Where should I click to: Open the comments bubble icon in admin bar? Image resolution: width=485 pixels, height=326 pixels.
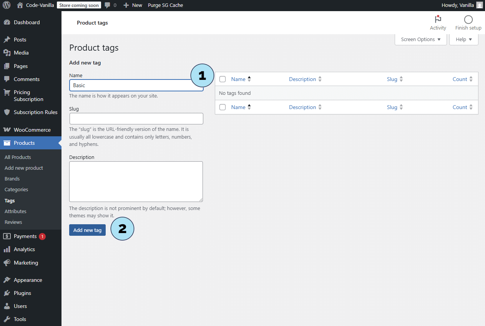click(108, 5)
